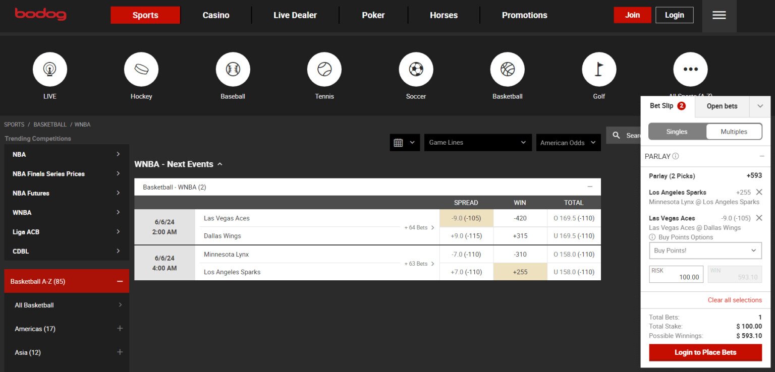The image size is (775, 372).
Task: Choose the Baseball icon
Action: [x=233, y=70]
